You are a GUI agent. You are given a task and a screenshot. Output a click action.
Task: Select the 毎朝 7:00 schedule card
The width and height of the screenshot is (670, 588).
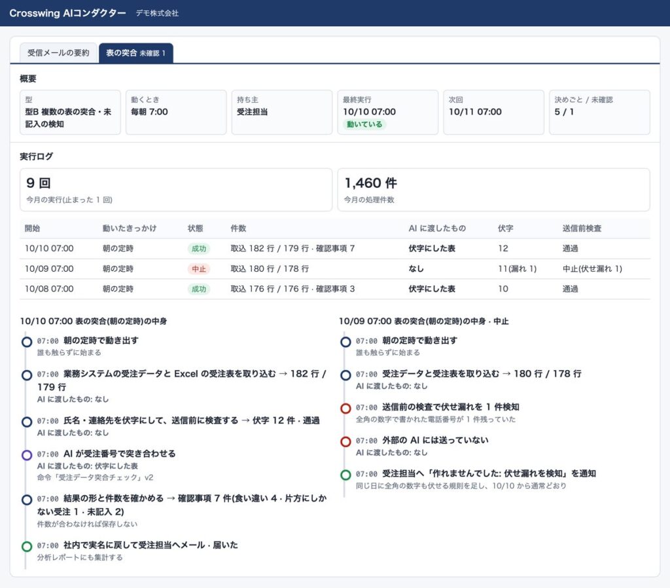(176, 112)
